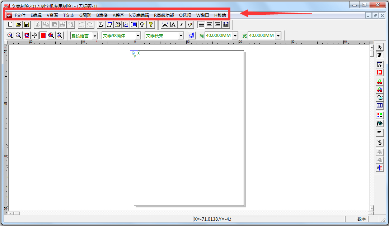Click the horizontal scrollbar left arrow
389x226 pixels.
point(11,213)
